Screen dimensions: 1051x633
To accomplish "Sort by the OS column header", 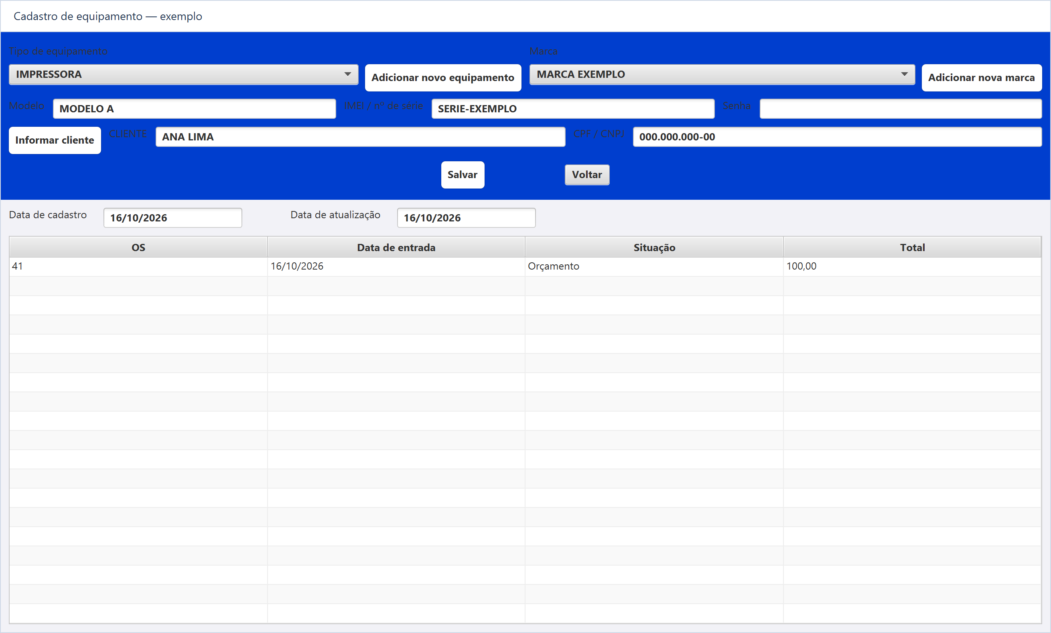I will [x=138, y=248].
